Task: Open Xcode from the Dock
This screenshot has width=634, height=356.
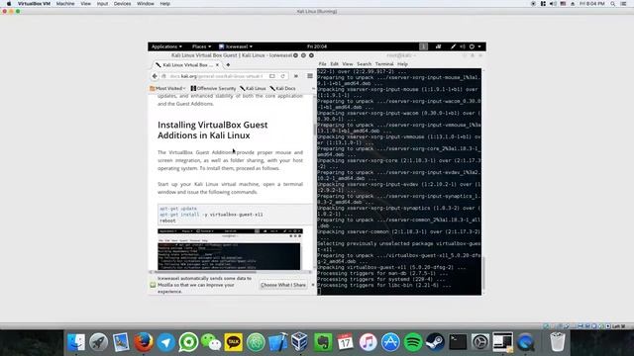Action: (278, 342)
